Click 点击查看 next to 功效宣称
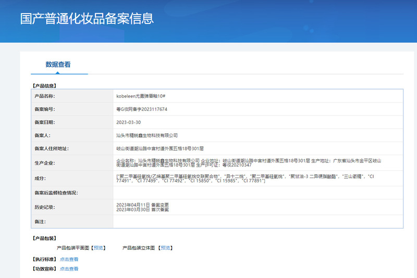Viewport: 417px width, 278px height. (x=69, y=269)
